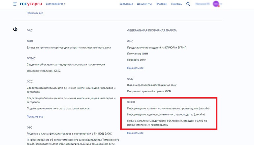Expand Показать все under ФСС
Viewport: 254px width, 145px height.
point(35,116)
